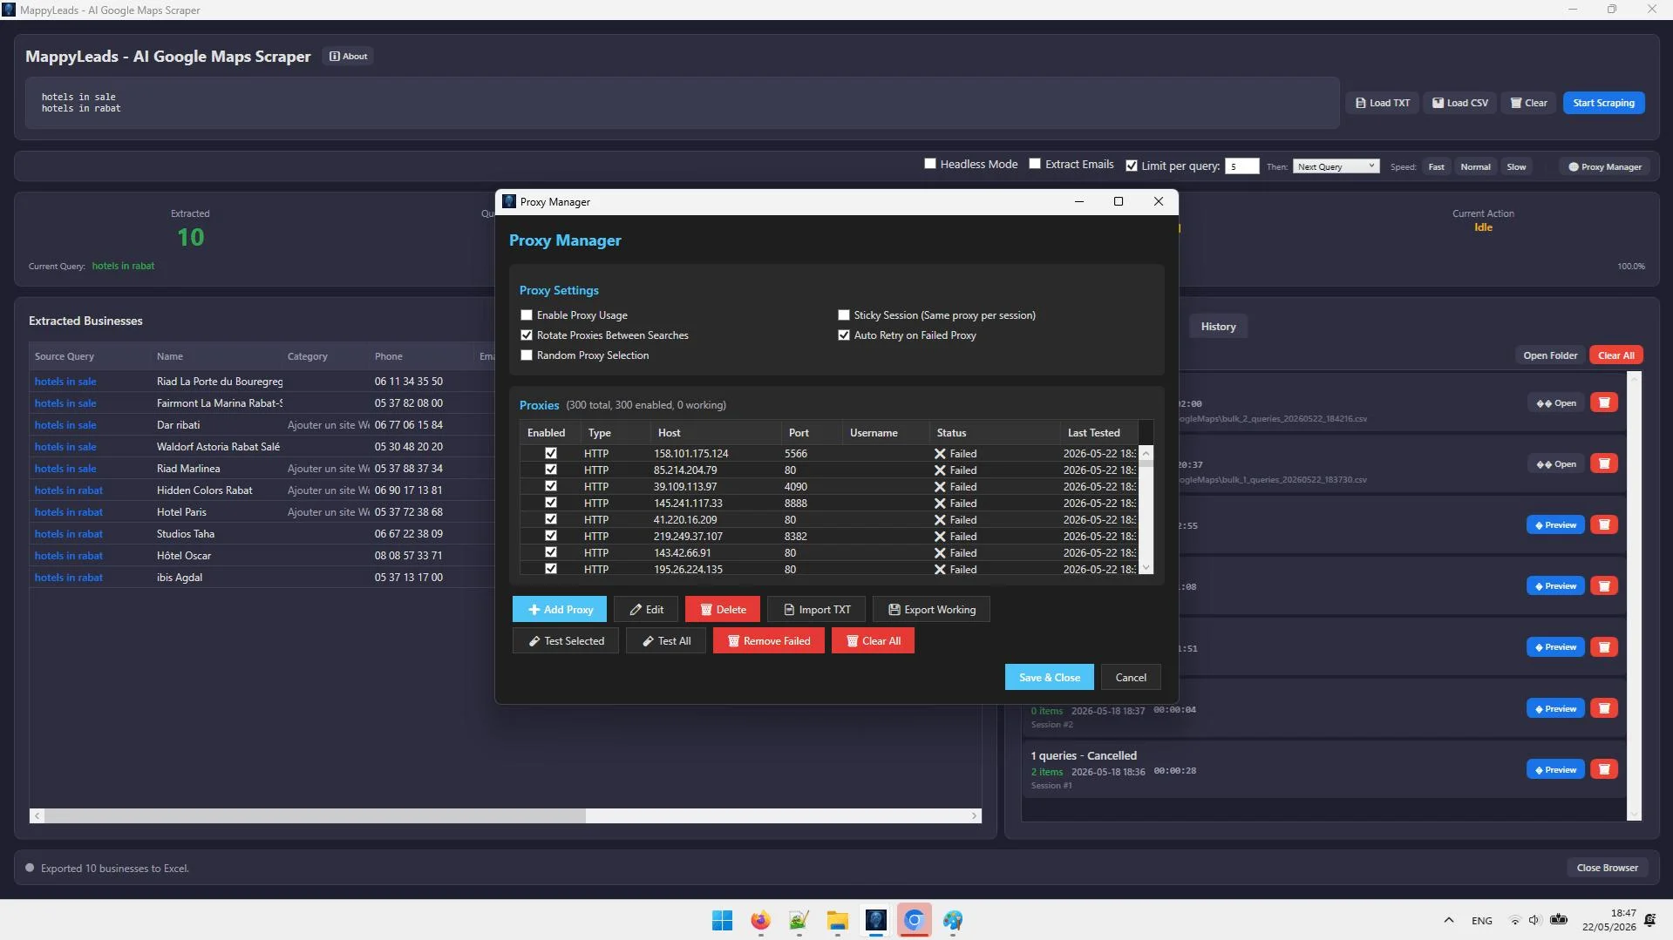Open Firefox from the taskbar

point(760,920)
